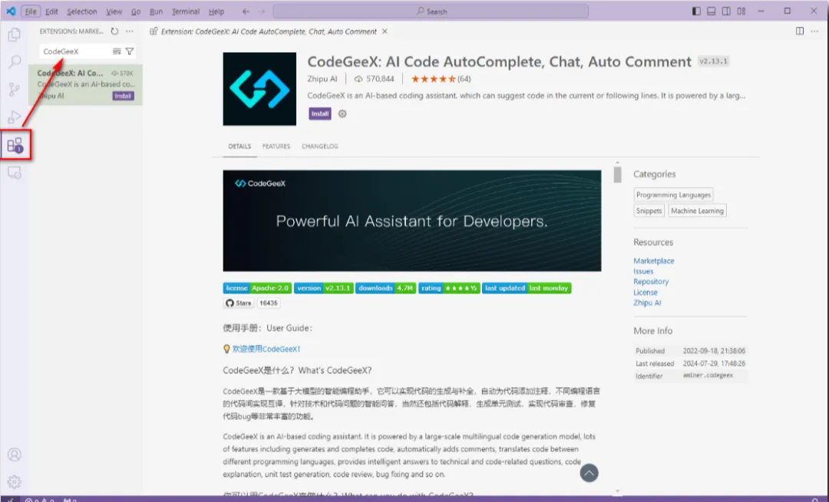Refresh the extensions list
Screen dimensions: 829x502
tap(113, 31)
